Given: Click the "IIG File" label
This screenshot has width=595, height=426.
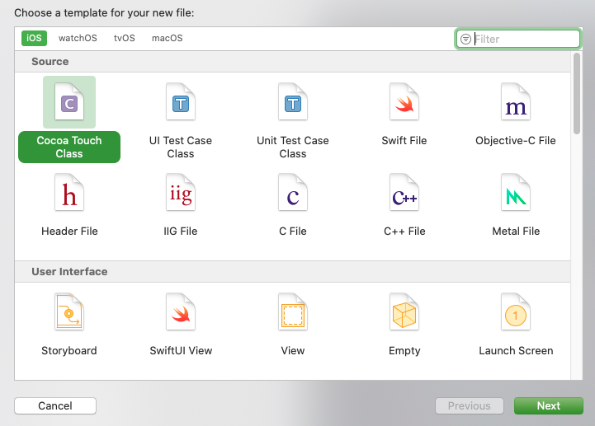Looking at the screenshot, I should pos(181,232).
